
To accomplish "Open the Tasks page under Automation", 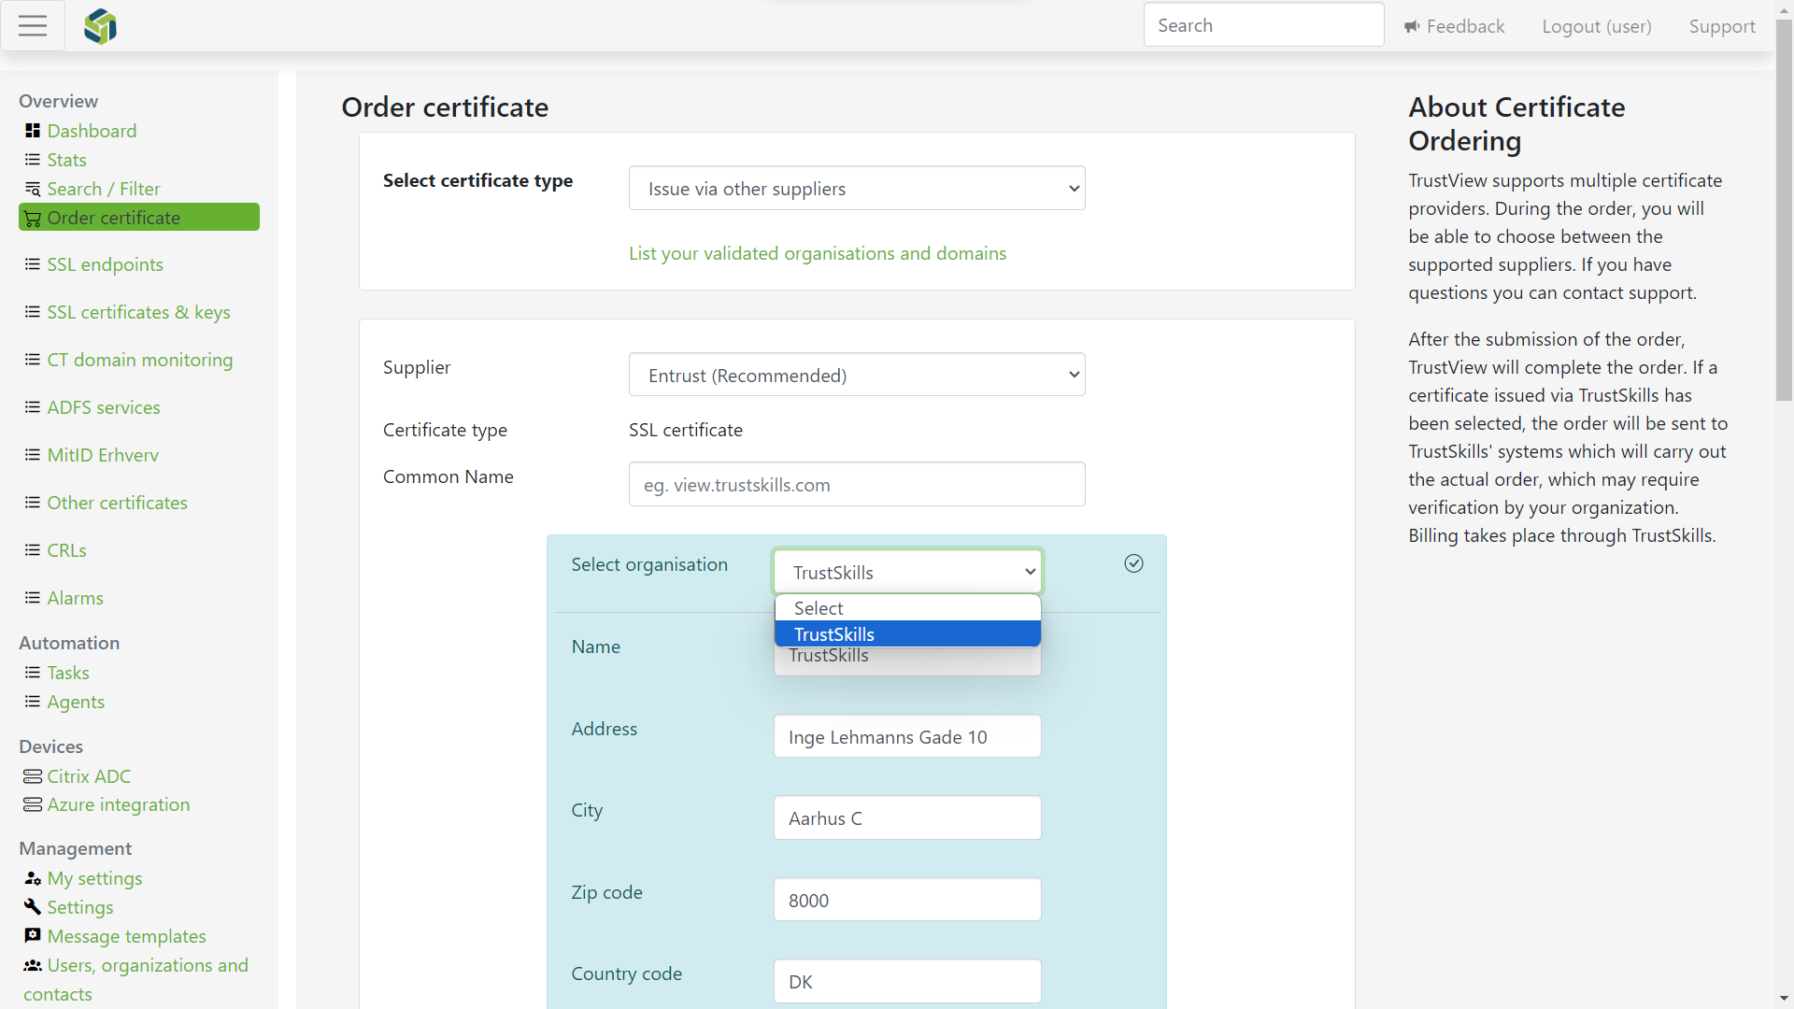I will [68, 673].
